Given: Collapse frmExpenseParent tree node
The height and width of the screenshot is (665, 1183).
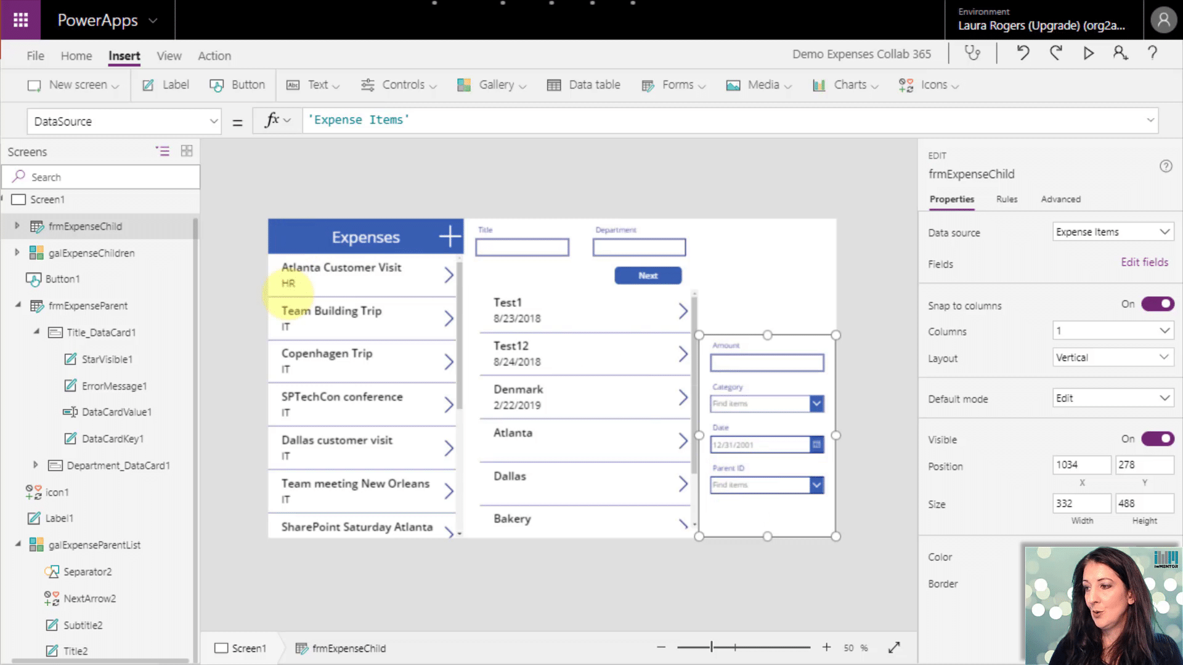Looking at the screenshot, I should coord(17,305).
